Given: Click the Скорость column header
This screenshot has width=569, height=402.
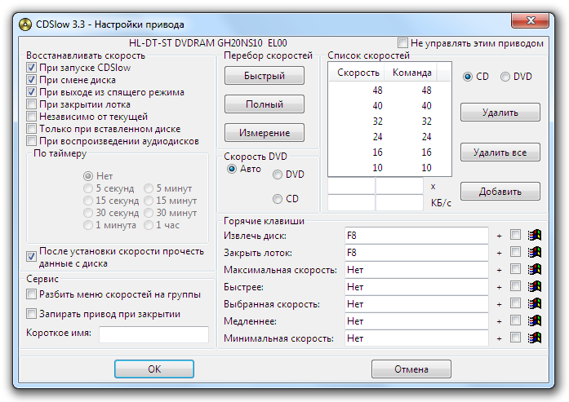Looking at the screenshot, I should click(357, 73).
